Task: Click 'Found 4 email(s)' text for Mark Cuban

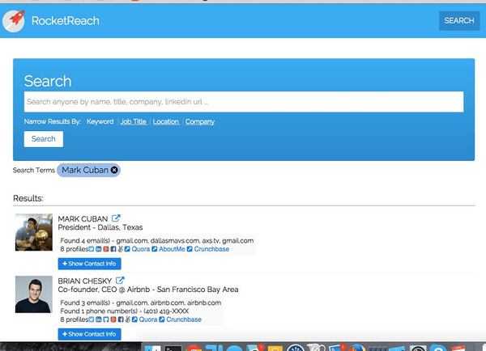Action: [85, 241]
